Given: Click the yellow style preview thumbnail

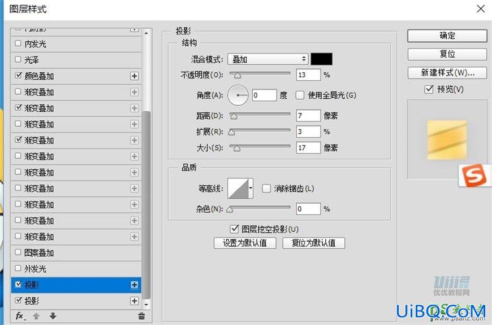Looking at the screenshot, I should point(447,139).
